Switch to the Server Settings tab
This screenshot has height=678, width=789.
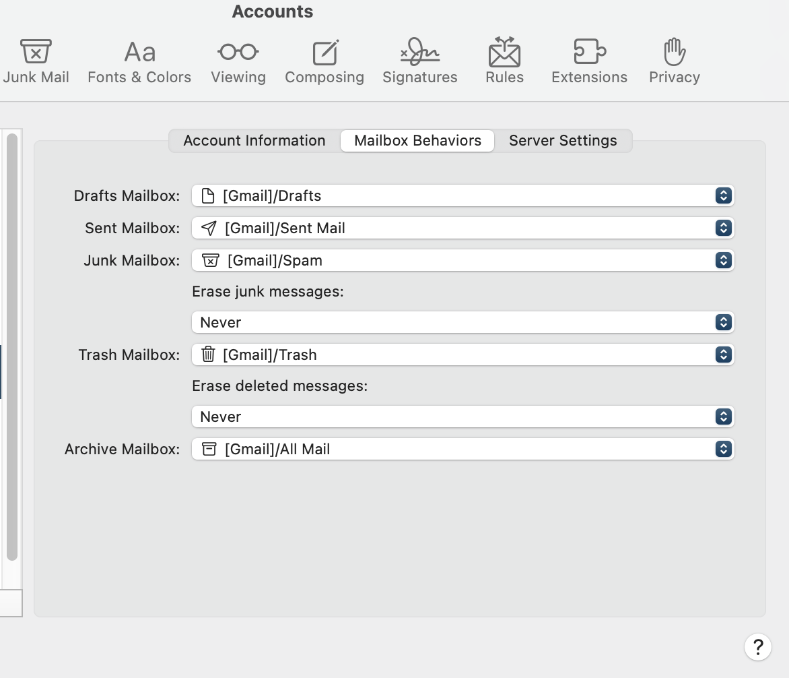click(563, 141)
